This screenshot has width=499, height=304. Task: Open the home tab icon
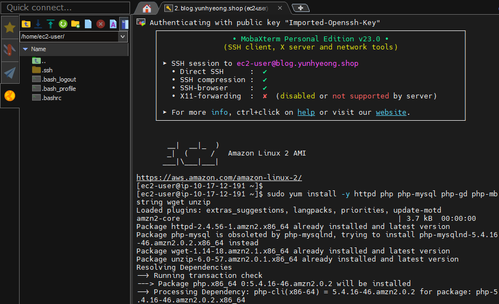tap(147, 8)
